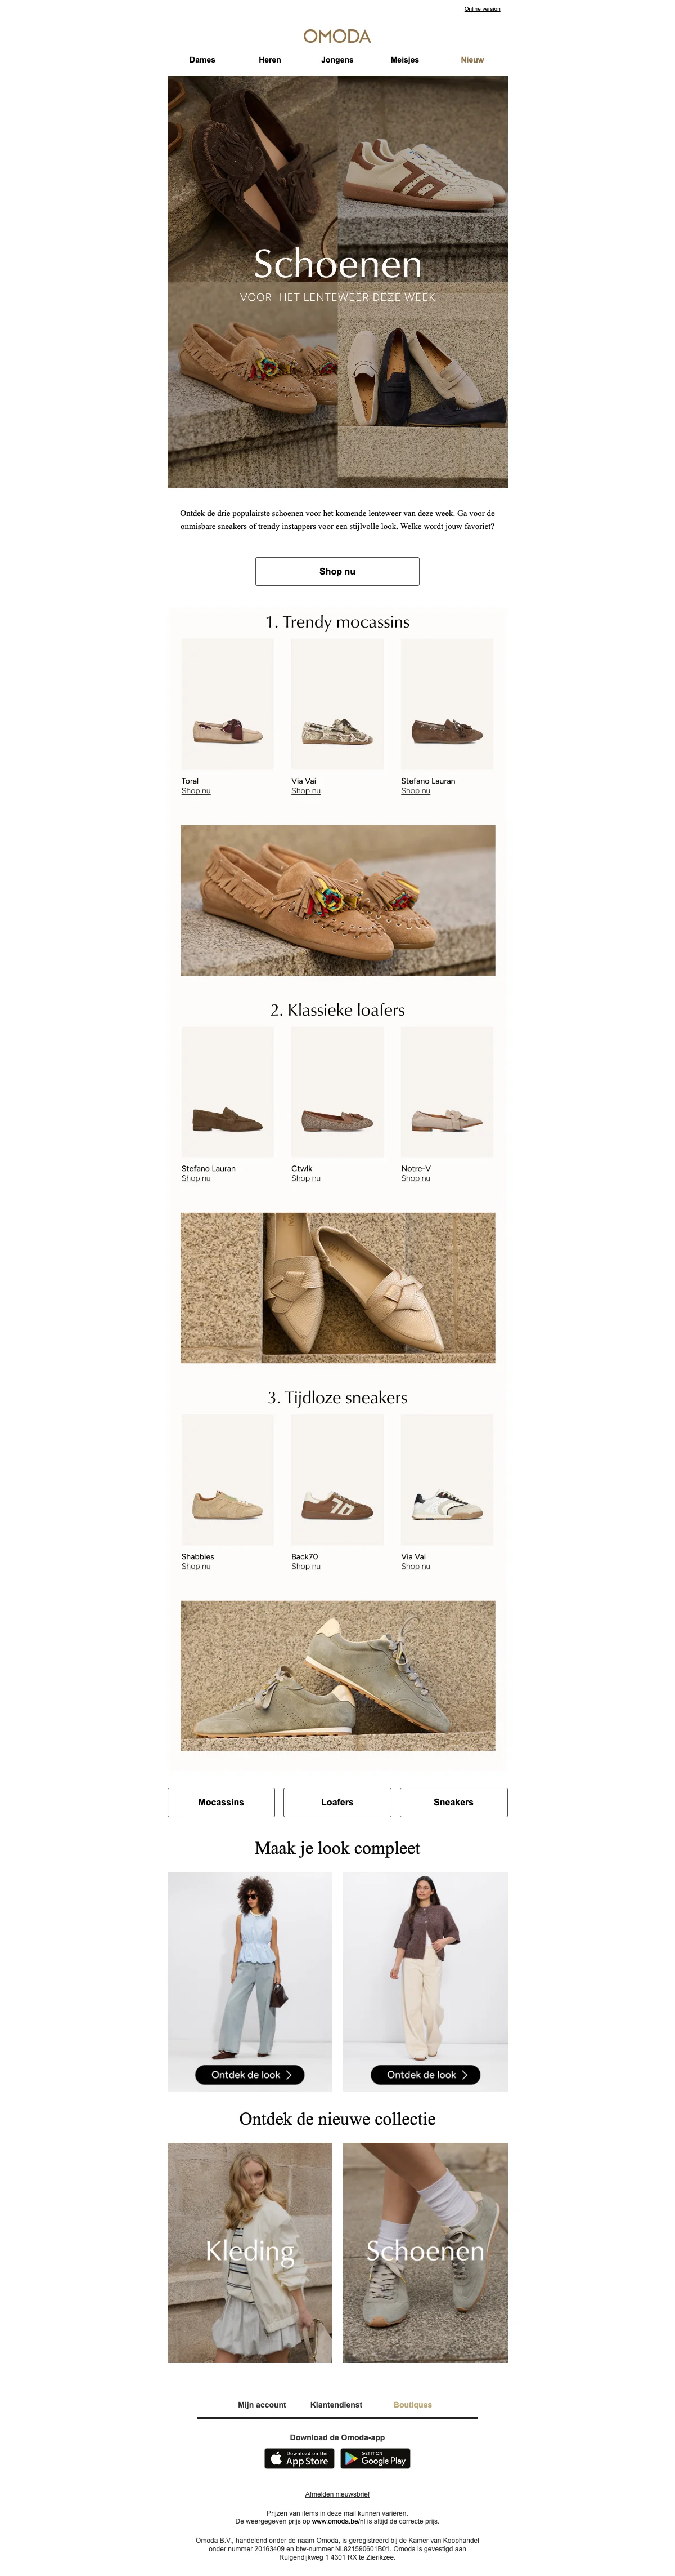Click the OMODA logo at top
Screen dimensions: 675x2576
pos(337,36)
